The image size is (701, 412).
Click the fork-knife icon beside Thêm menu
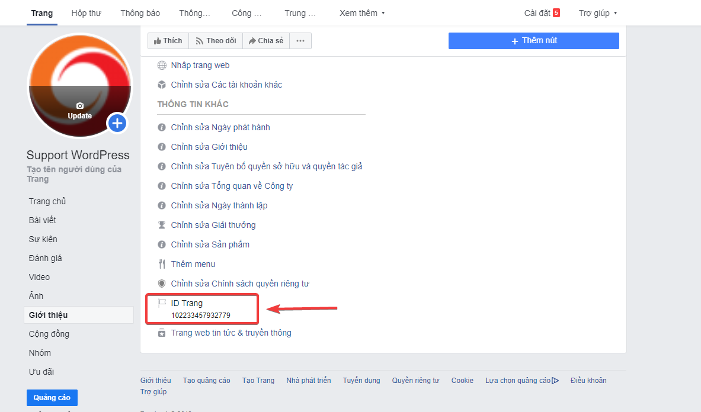tap(162, 264)
